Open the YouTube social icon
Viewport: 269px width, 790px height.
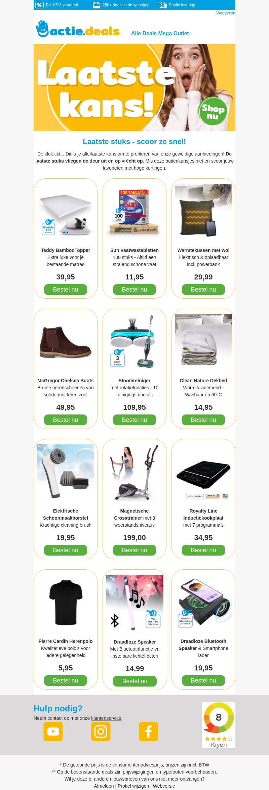pyautogui.click(x=53, y=731)
